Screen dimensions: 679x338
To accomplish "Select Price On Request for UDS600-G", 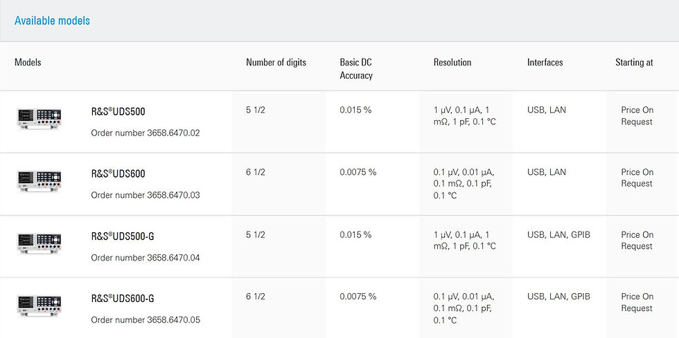I will [x=637, y=302].
